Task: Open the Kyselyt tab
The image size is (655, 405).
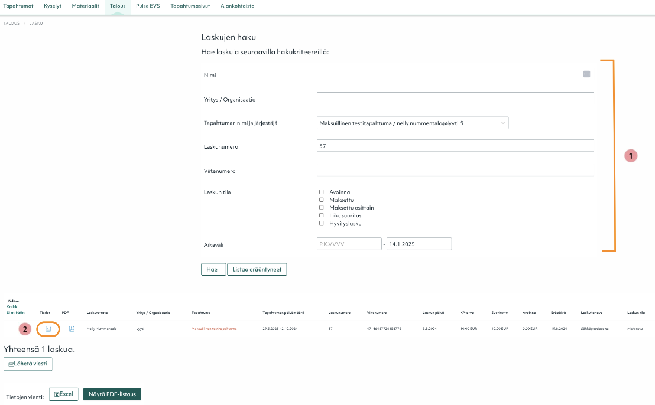Action: tap(53, 6)
